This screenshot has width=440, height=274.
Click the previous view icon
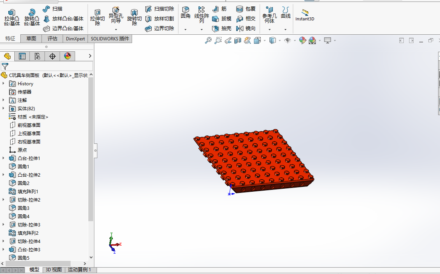[228, 41]
